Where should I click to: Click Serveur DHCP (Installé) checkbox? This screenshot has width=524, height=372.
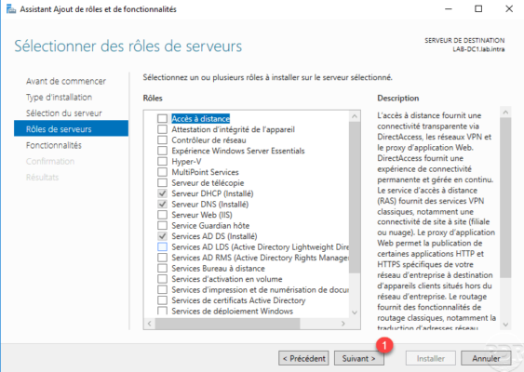[163, 193]
